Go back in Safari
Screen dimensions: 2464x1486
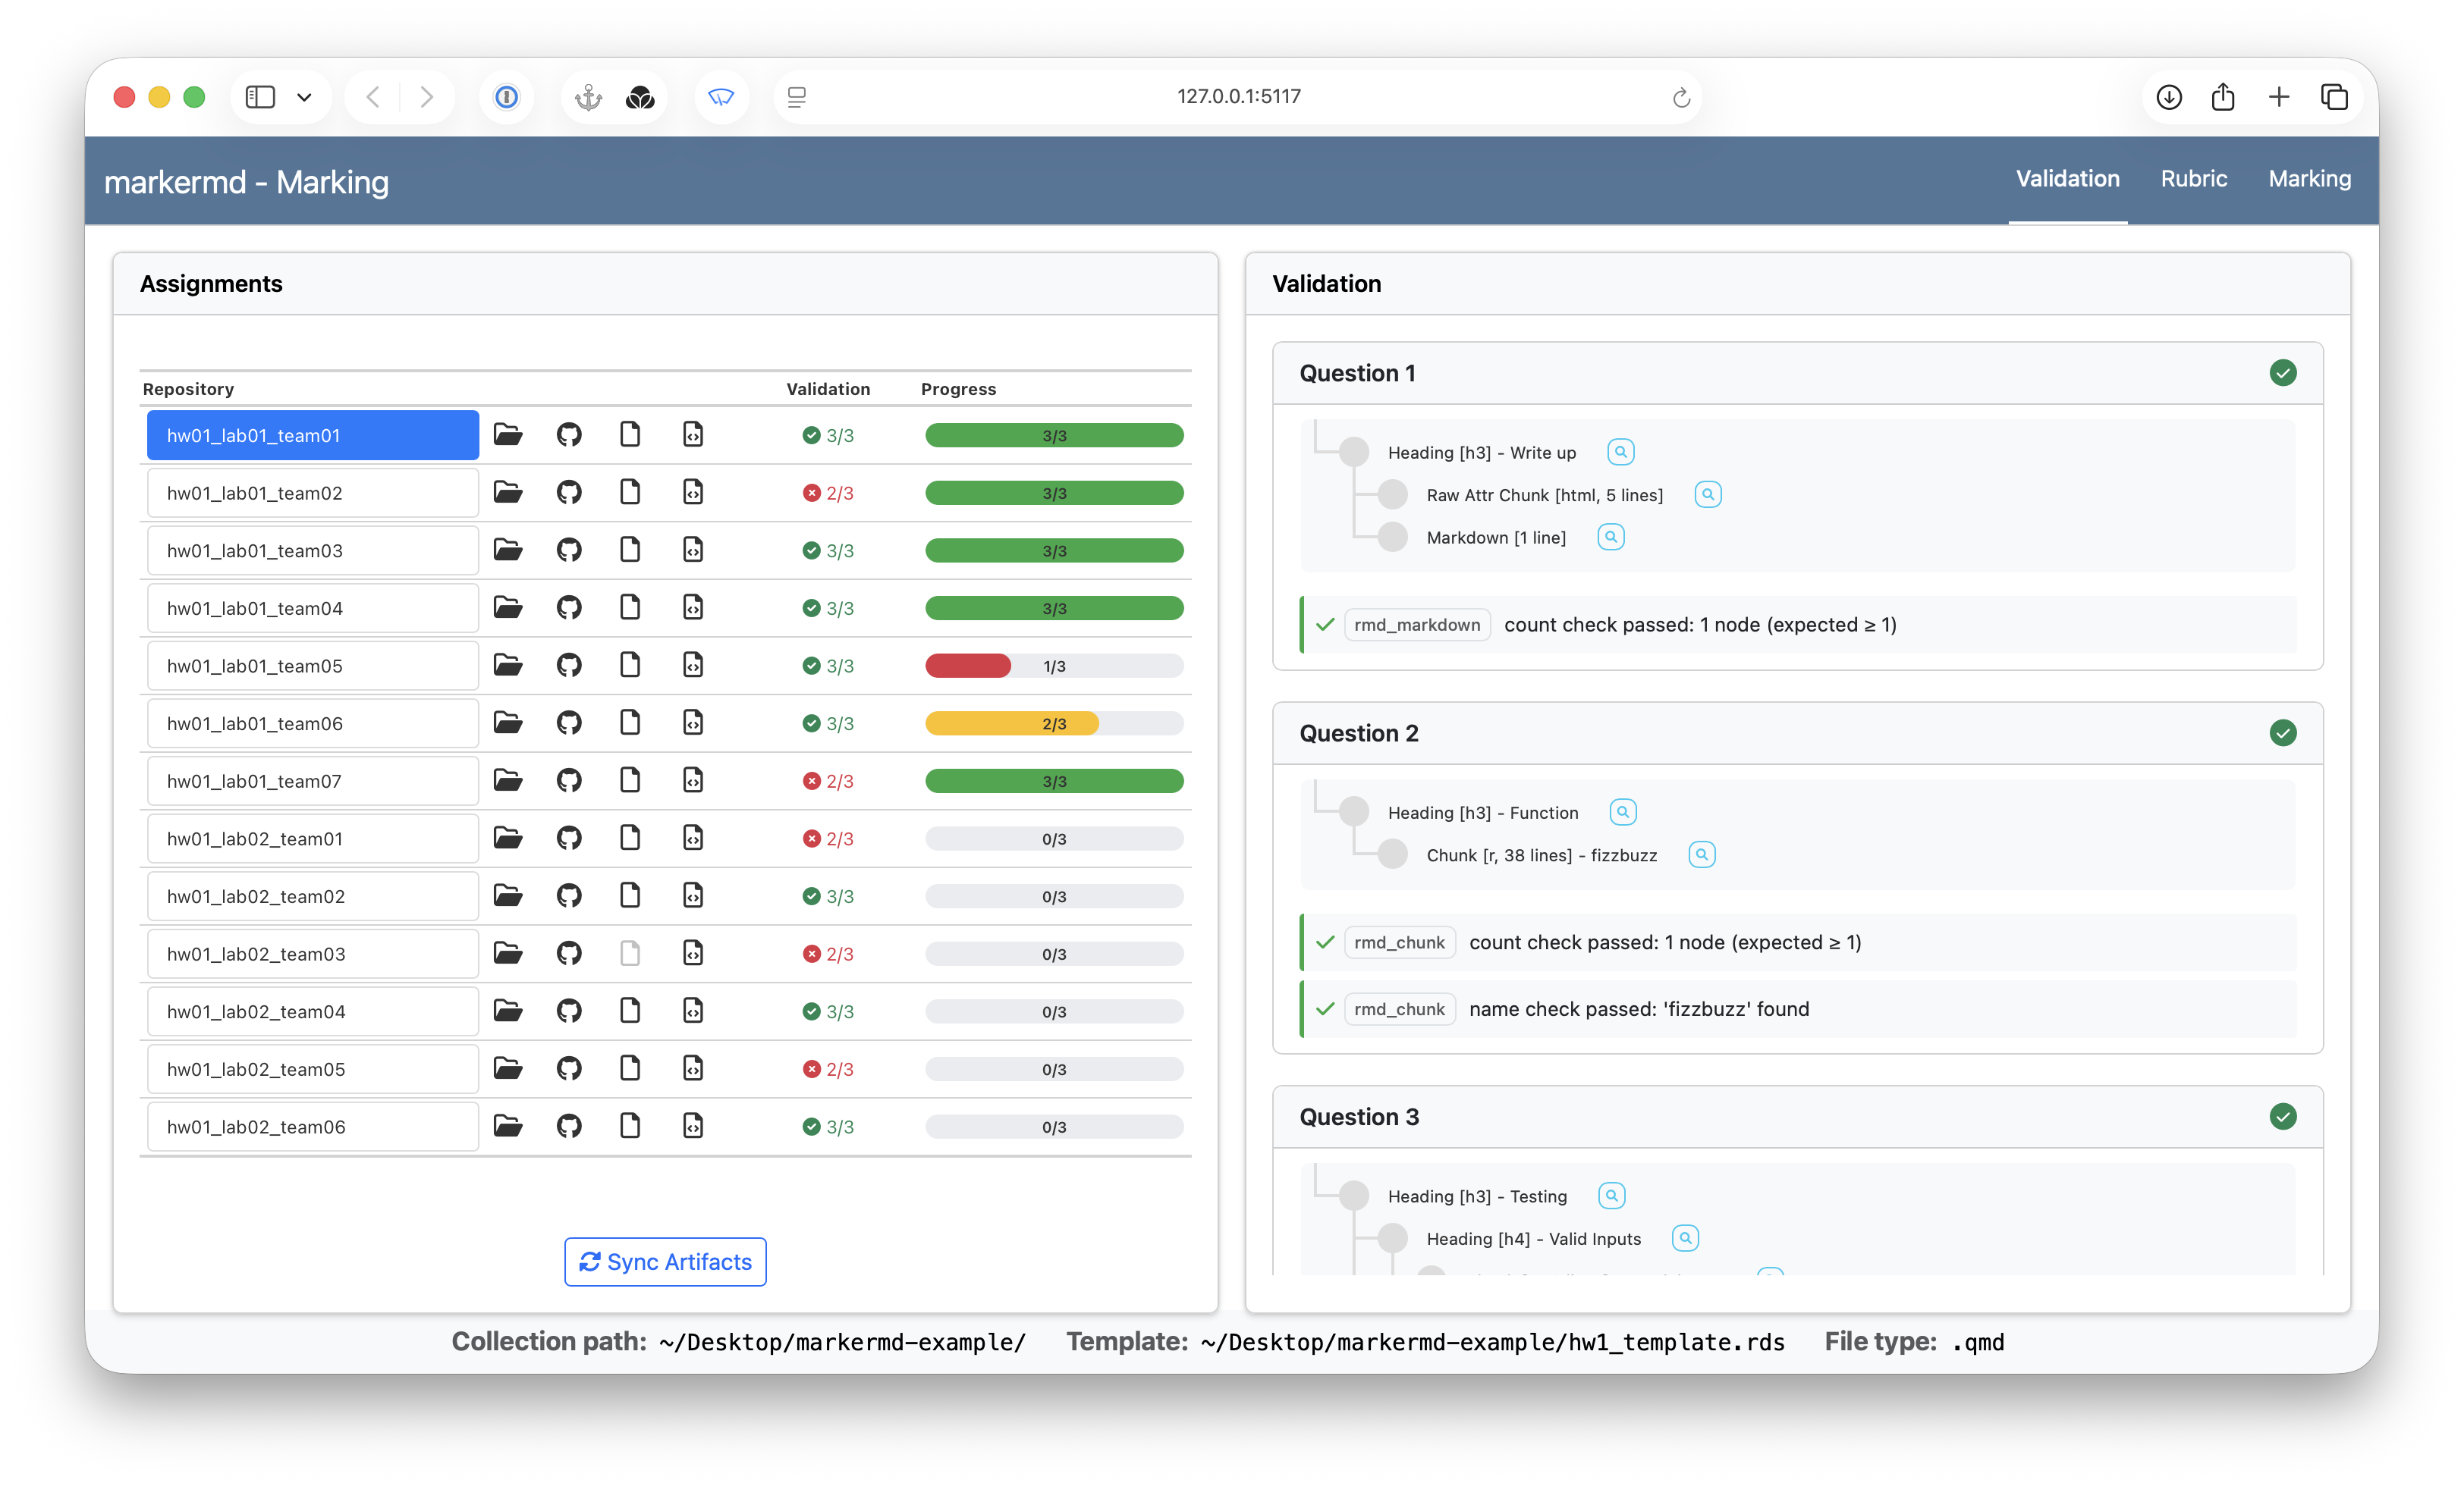(x=373, y=97)
